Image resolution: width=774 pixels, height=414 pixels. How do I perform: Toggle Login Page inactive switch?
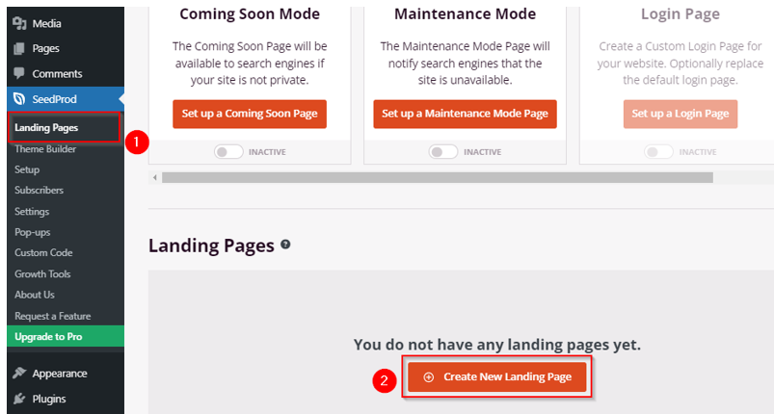[x=658, y=152]
